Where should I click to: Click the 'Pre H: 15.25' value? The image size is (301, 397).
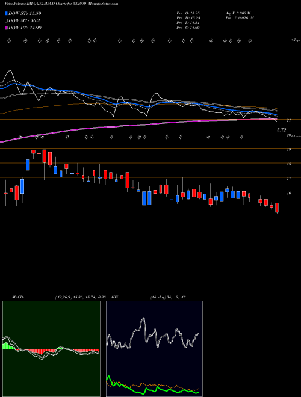click(x=188, y=18)
